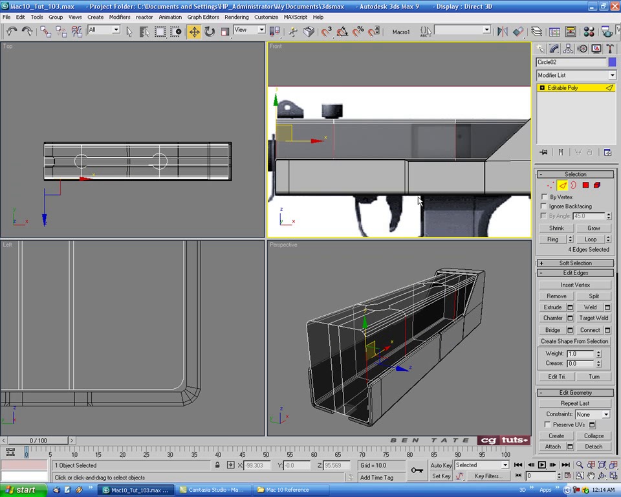Toggle absolute/offset transform type-in mode
Image resolution: width=621 pixels, height=497 pixels.
click(230, 465)
